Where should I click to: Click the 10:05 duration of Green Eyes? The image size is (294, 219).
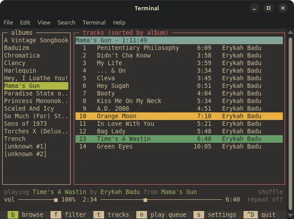coord(202,146)
